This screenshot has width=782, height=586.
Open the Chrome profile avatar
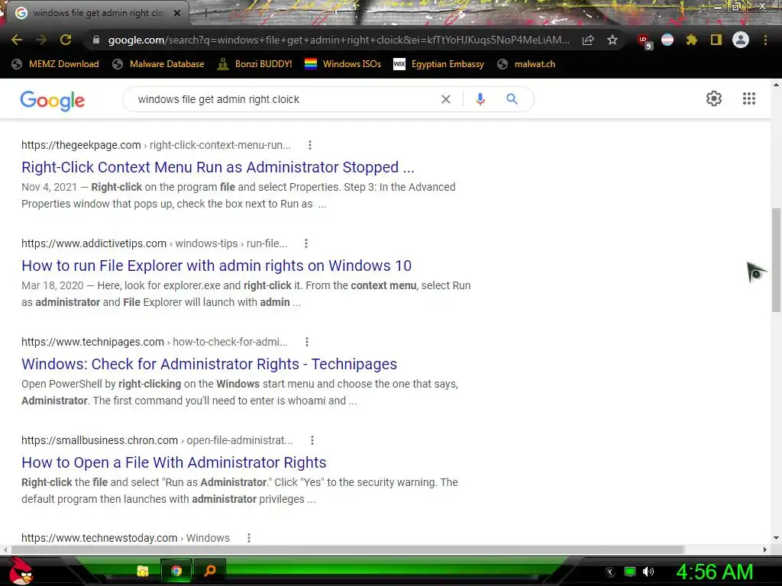[x=741, y=40]
